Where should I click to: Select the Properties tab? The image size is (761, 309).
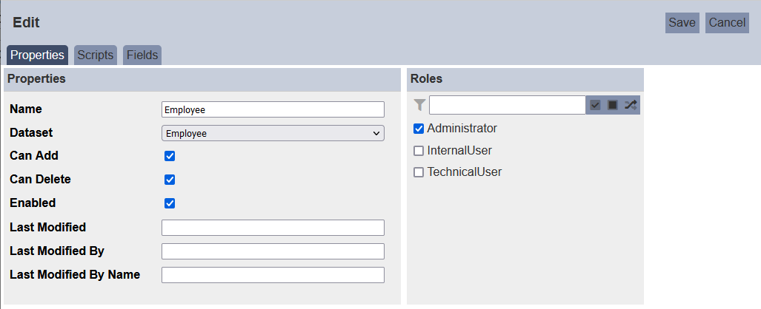pyautogui.click(x=37, y=55)
